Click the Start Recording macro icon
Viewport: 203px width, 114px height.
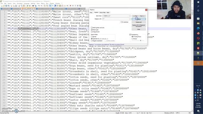point(70,6)
